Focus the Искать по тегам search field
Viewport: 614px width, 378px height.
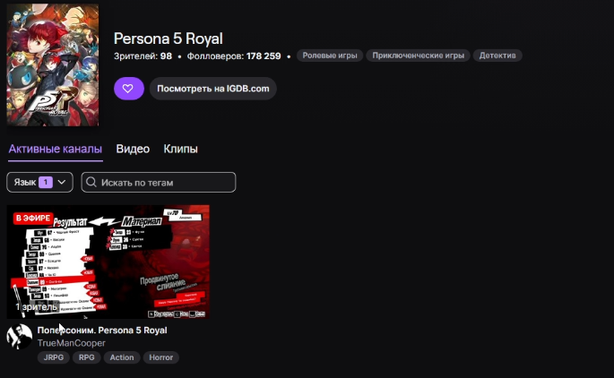click(x=159, y=183)
